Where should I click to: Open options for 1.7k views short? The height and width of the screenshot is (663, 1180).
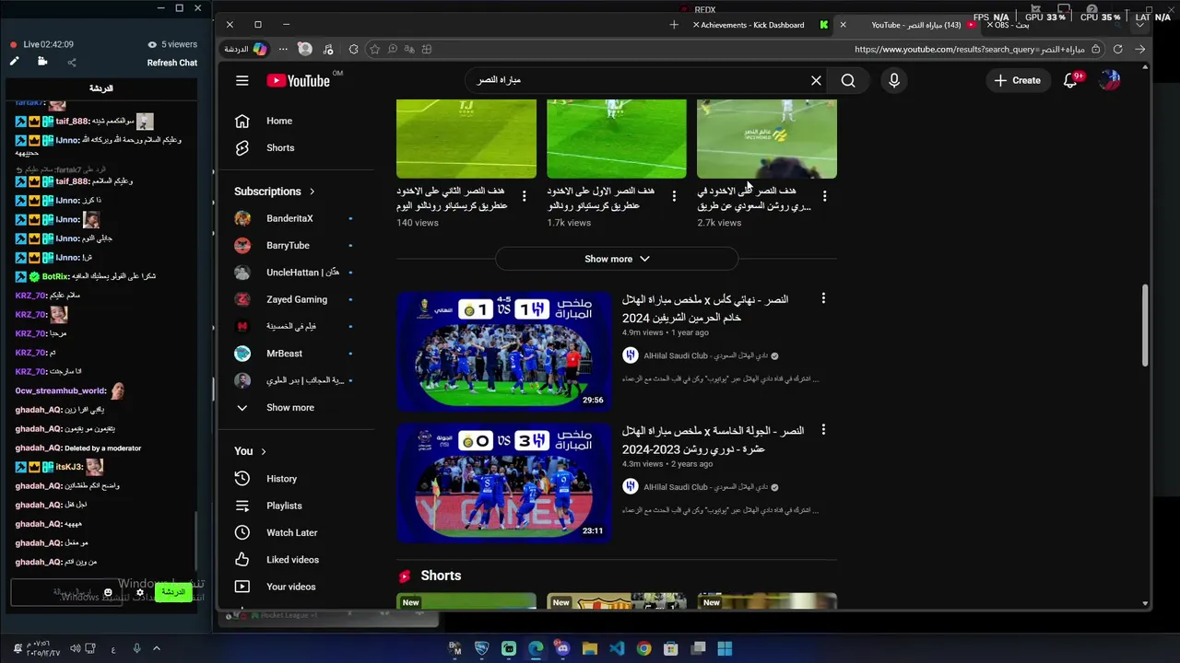674,196
